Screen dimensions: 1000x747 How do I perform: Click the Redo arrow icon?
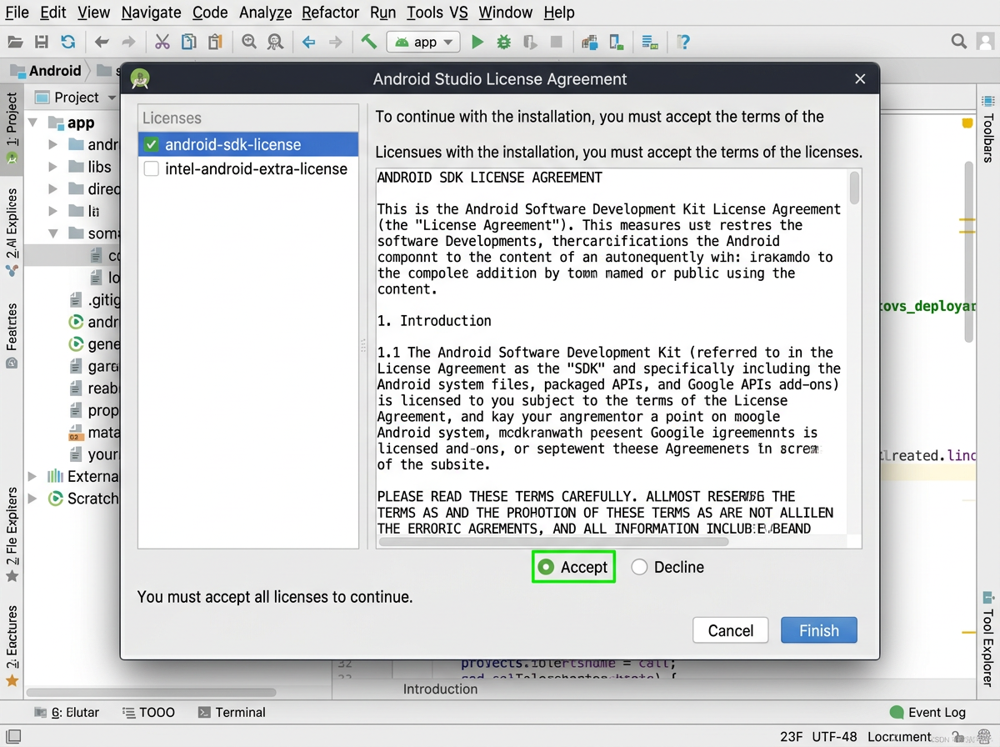pyautogui.click(x=128, y=42)
